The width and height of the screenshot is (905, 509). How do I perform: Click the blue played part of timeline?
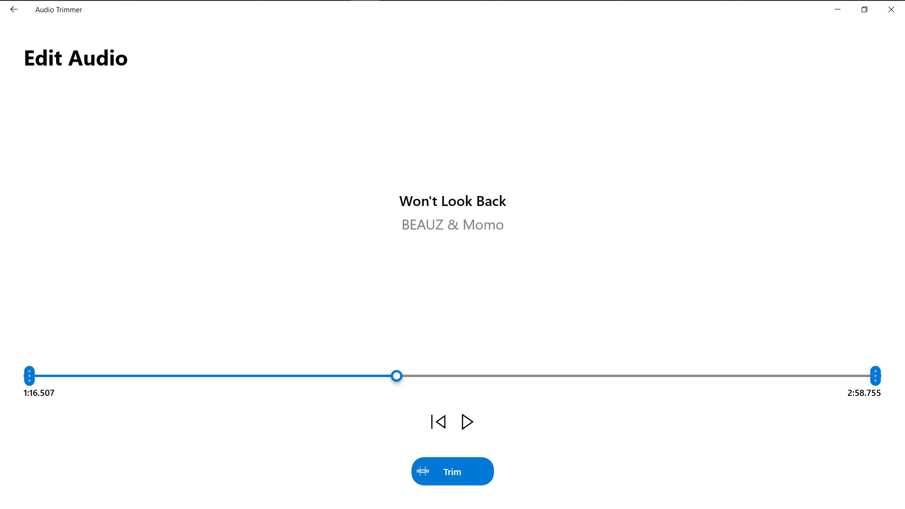point(213,376)
